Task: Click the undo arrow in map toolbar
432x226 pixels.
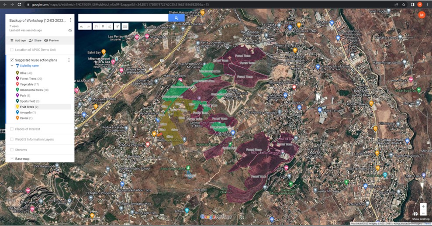Action: (82, 27)
